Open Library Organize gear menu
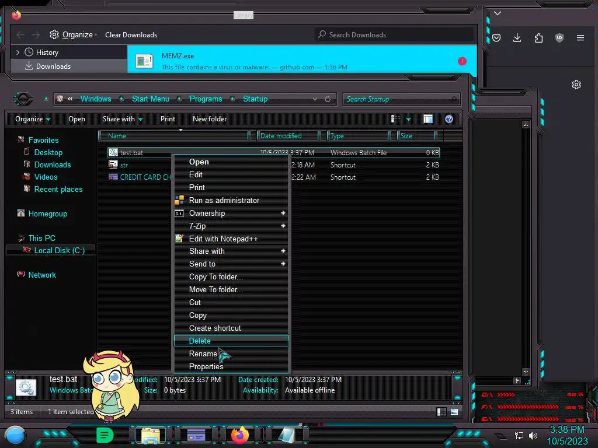 [74, 34]
